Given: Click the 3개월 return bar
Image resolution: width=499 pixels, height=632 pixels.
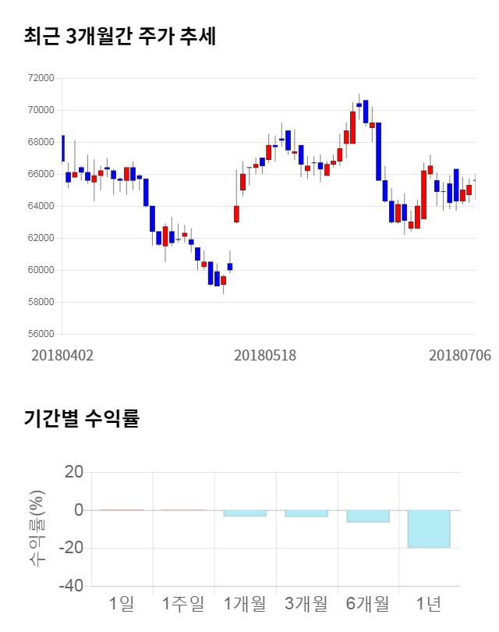Looking at the screenshot, I should [306, 513].
